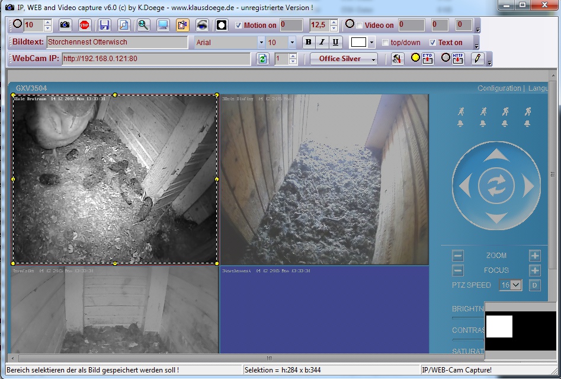The height and width of the screenshot is (379, 561).
Task: Click the Underline formatting button
Action: [x=335, y=42]
